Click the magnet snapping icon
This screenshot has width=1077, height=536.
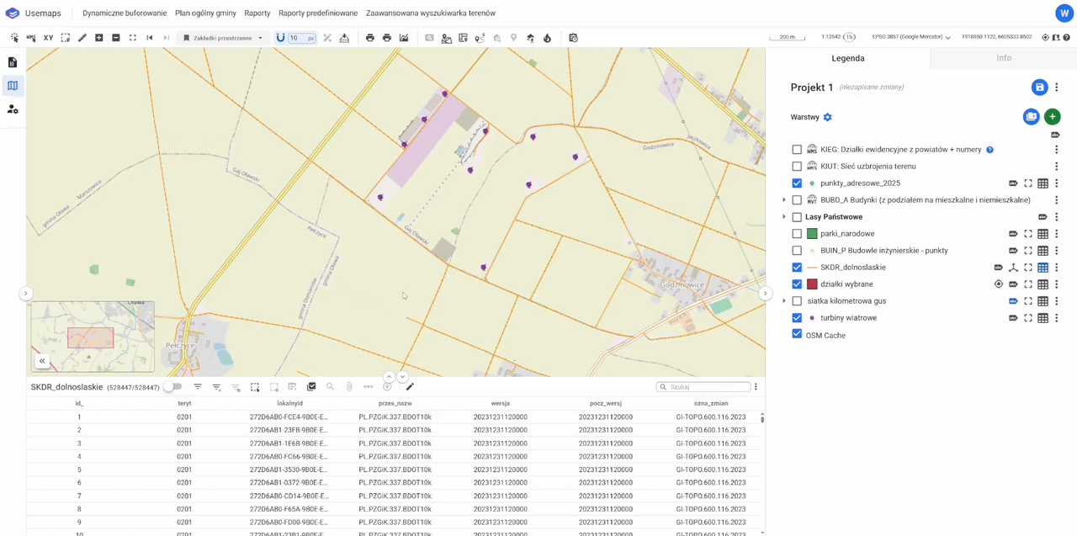point(280,38)
